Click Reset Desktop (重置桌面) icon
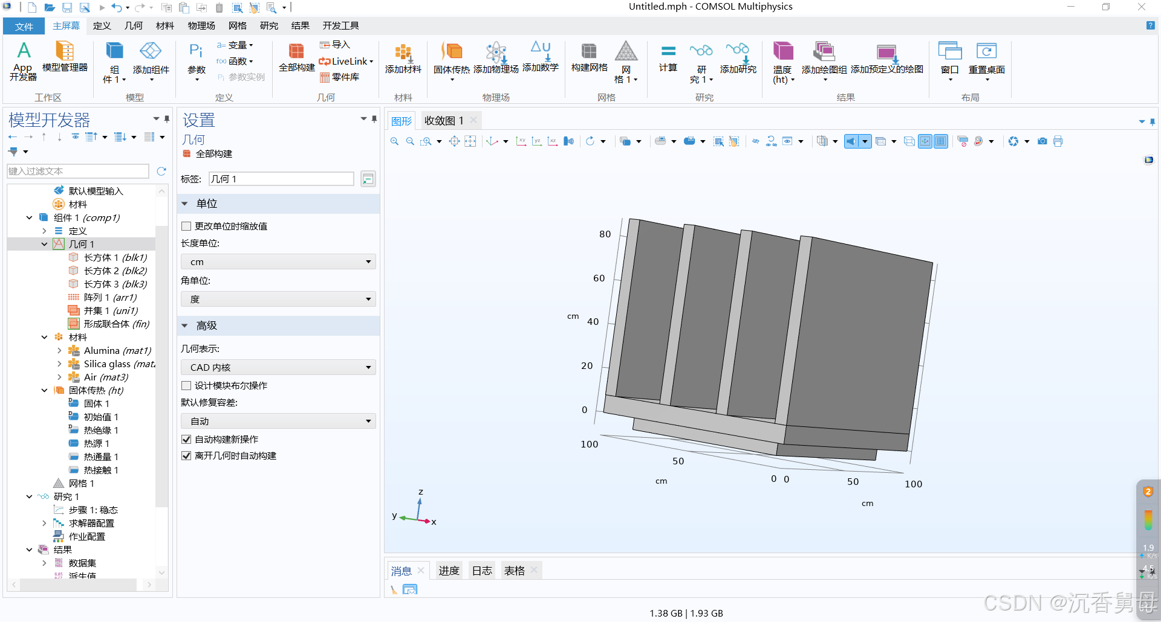This screenshot has height=622, width=1161. click(986, 62)
